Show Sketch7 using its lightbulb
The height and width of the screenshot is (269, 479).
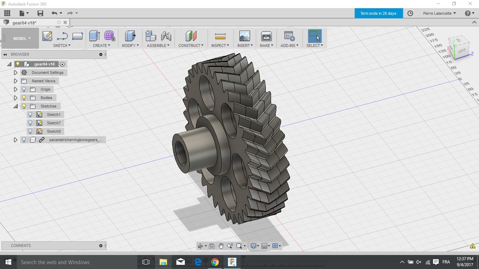(x=31, y=123)
